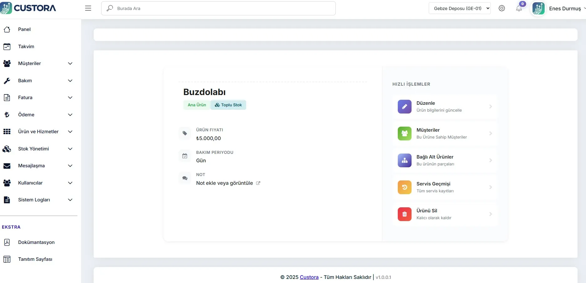Open the Dokümantasyon page
The image size is (586, 283).
tap(36, 242)
